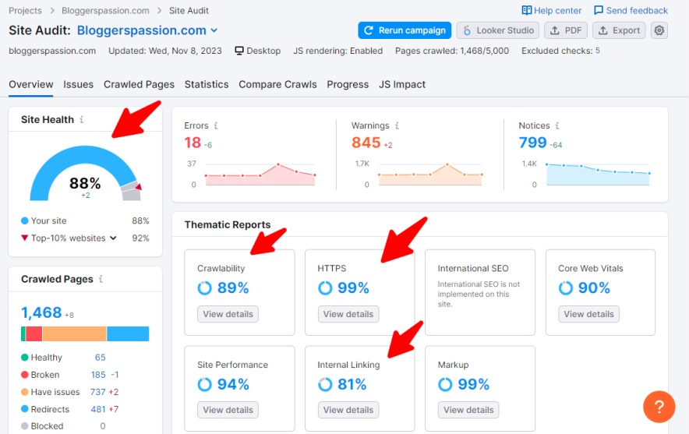This screenshot has width=689, height=434.
Task: Open Bloggerspassion.com breadcrumb link
Action: (105, 10)
